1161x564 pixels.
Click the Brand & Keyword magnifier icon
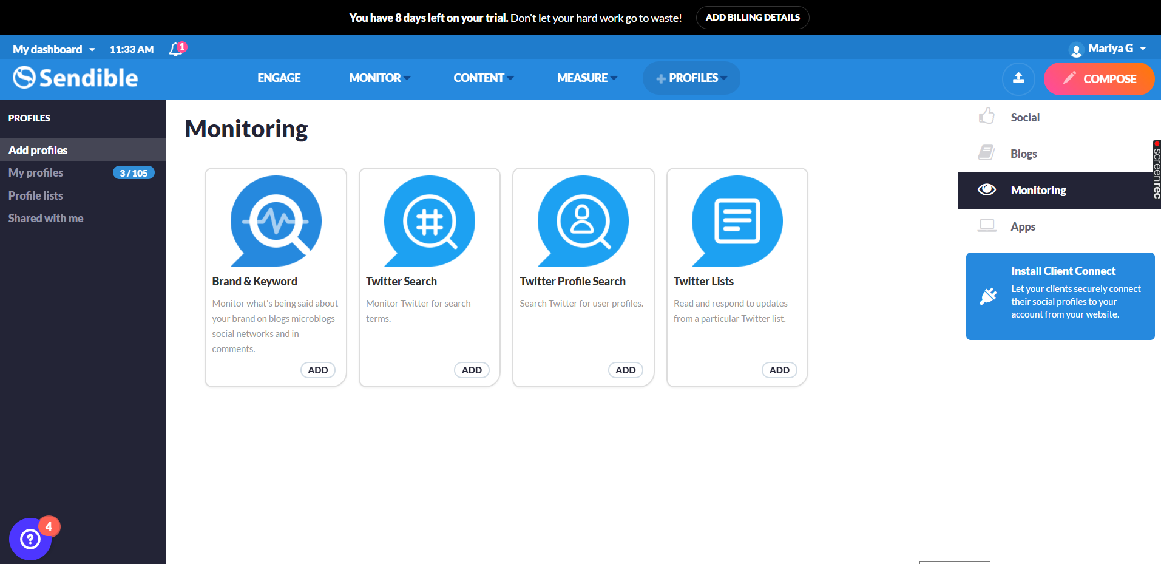276,221
